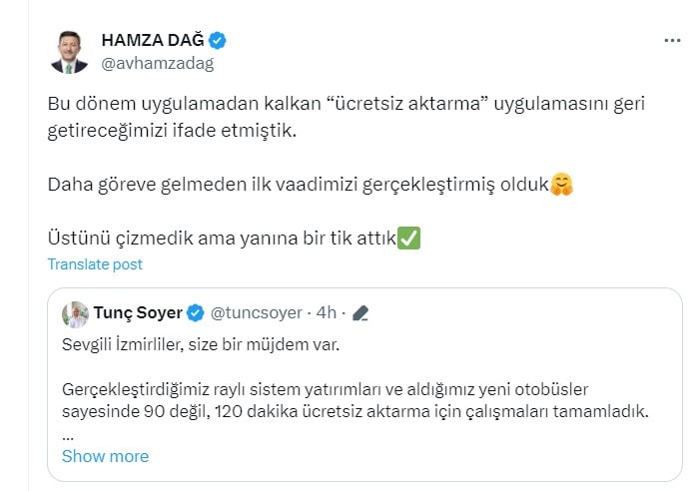Expand quoted post with Show more
Viewport: 700px width, 491px height.
click(x=105, y=456)
